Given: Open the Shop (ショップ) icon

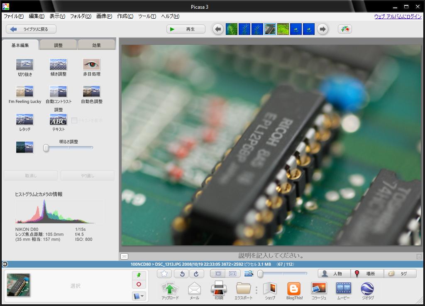Looking at the screenshot, I should click(x=270, y=289).
